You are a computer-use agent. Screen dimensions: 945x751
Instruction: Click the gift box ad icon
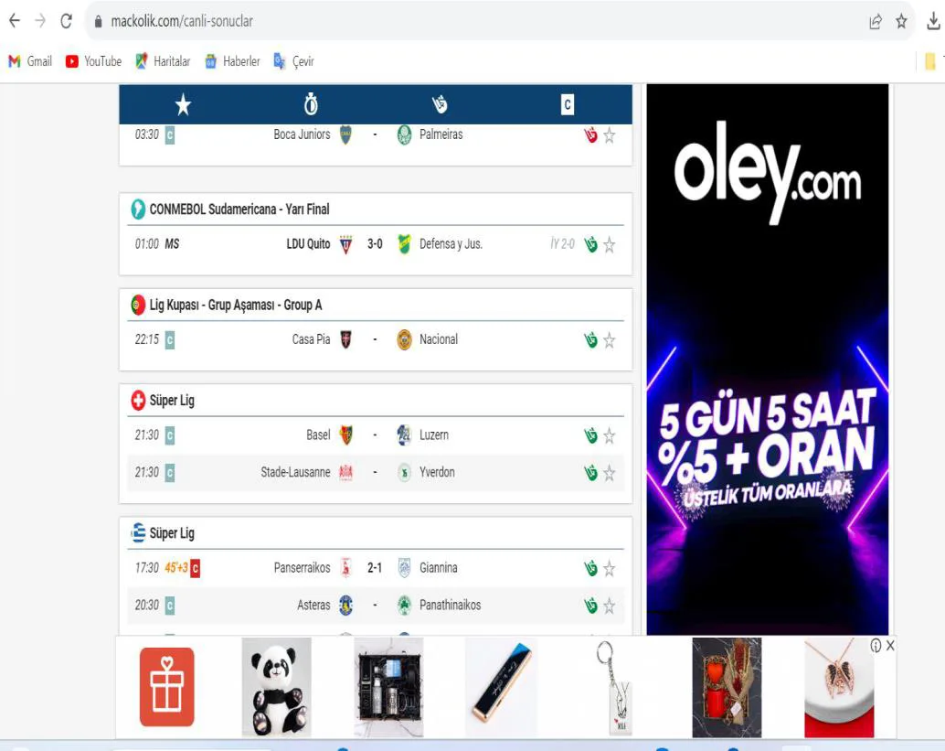[167, 687]
